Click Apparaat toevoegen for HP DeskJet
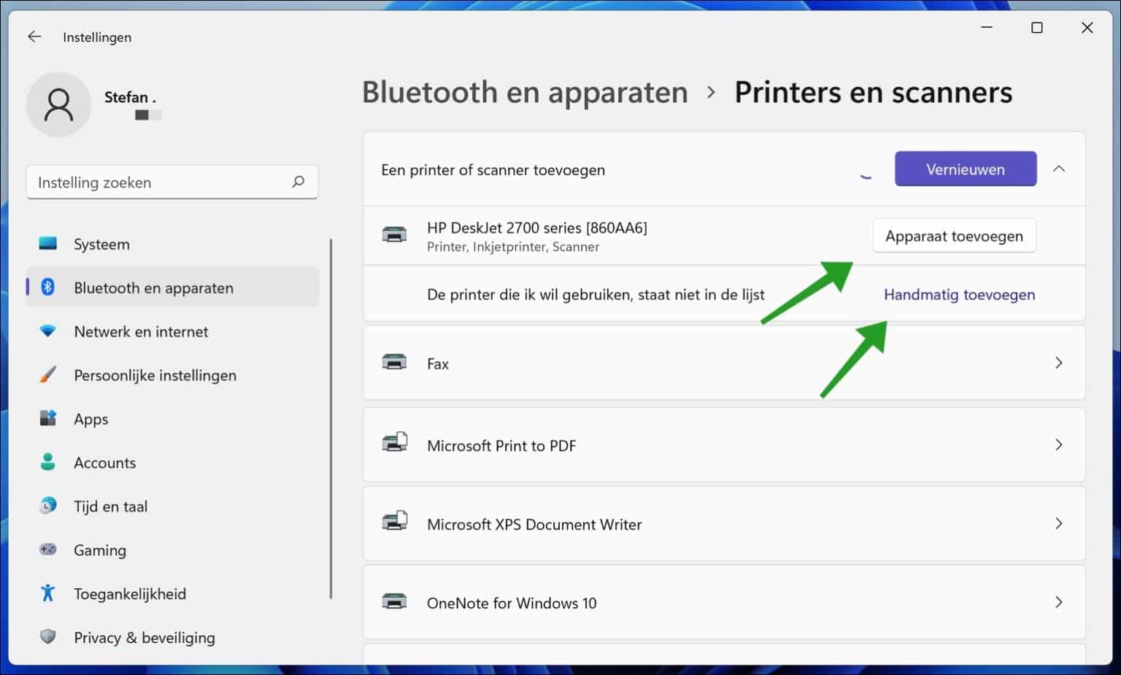The width and height of the screenshot is (1121, 675). click(x=955, y=235)
